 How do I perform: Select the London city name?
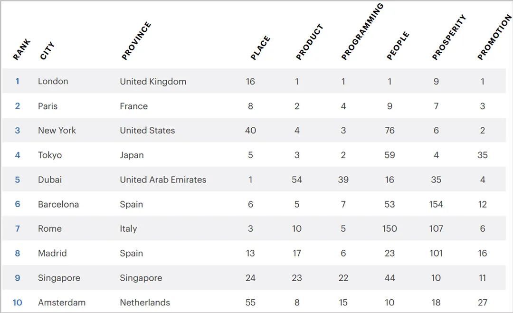(x=53, y=81)
